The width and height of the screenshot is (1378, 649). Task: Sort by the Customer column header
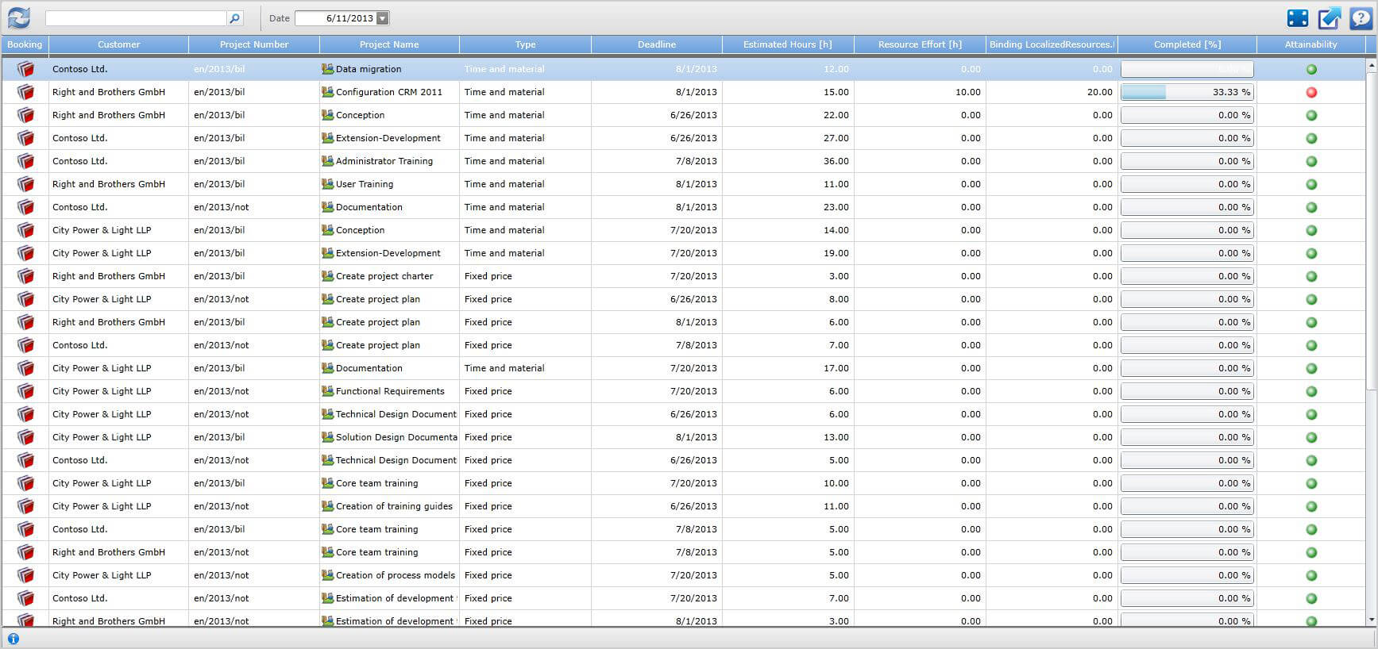(x=118, y=44)
